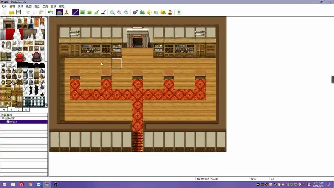Switch to tileset tab B

(x=12, y=109)
